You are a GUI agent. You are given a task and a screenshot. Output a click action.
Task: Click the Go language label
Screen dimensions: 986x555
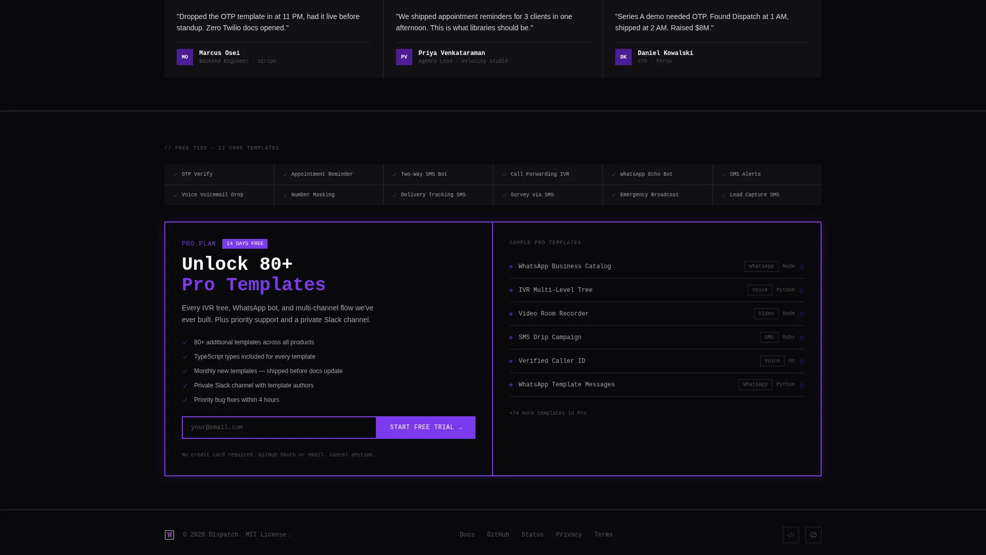coord(792,361)
